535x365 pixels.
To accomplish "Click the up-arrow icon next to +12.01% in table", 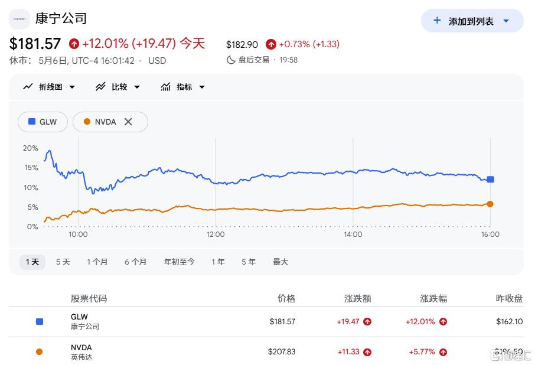I will [x=443, y=321].
